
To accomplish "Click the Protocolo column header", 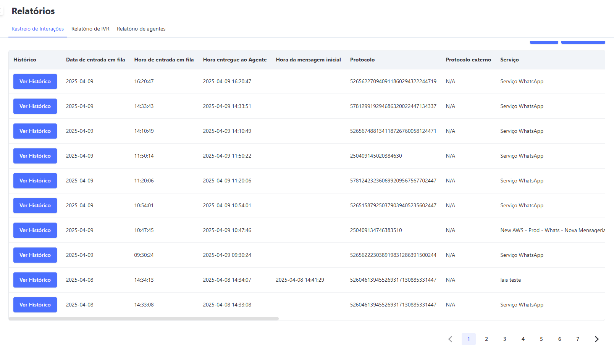I will coord(362,60).
